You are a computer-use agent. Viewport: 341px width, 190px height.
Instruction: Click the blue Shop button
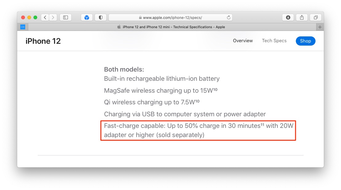pos(306,41)
